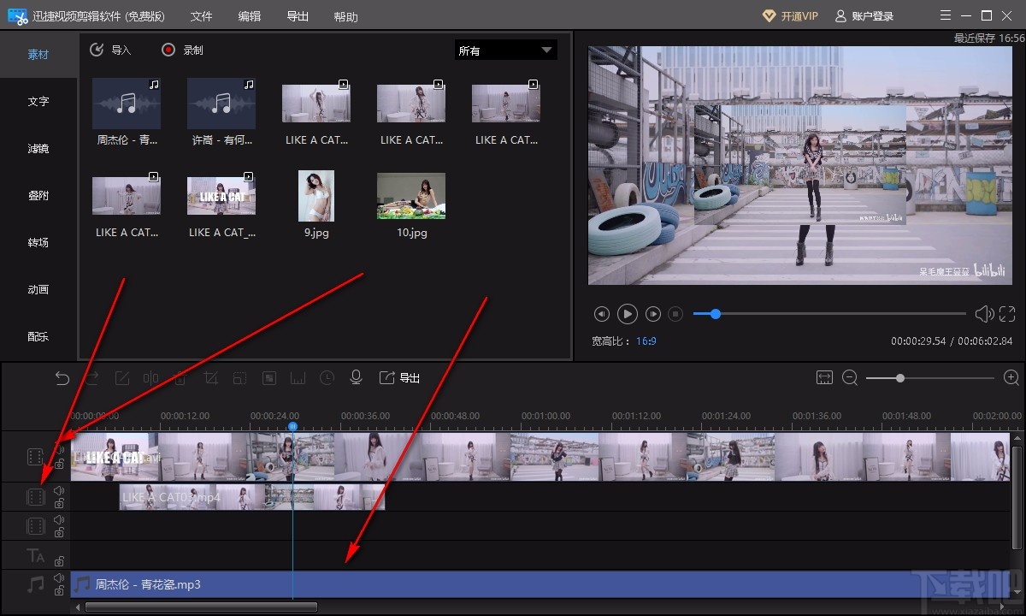1026x616 pixels.
Task: Click the undo arrow in timeline toolbar
Action: point(62,378)
